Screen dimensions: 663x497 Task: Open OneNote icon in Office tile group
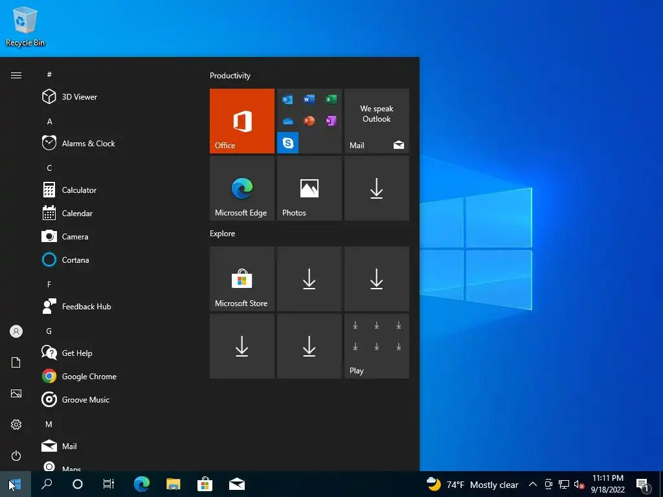coord(331,121)
